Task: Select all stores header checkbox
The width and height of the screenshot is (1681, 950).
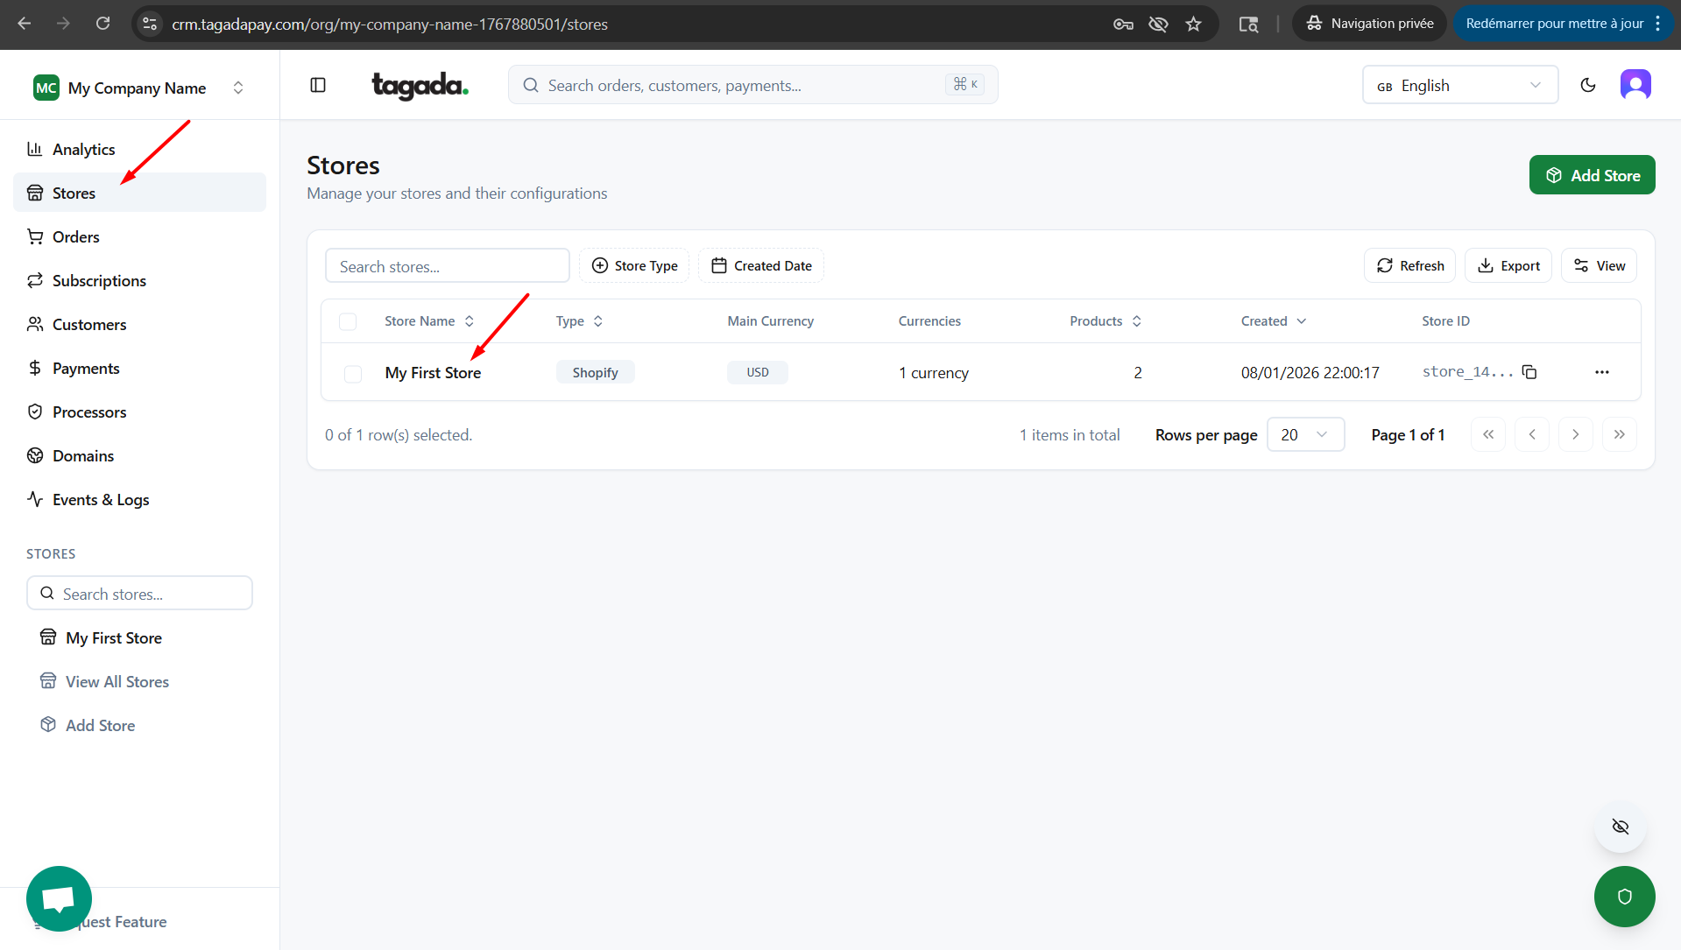Action: pyautogui.click(x=348, y=321)
